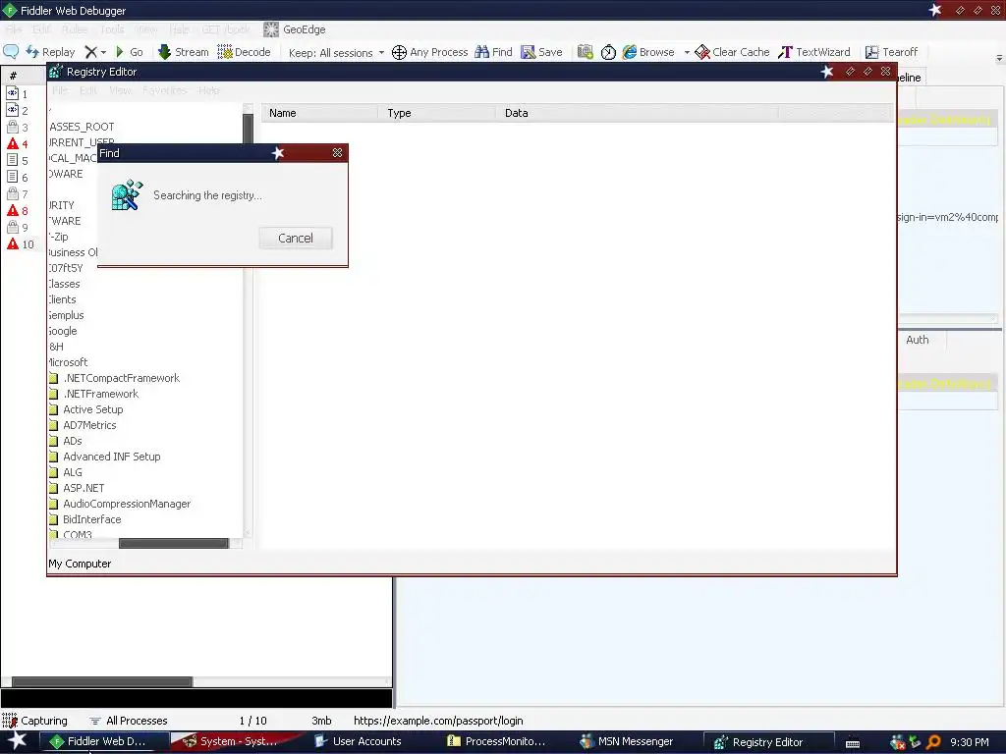The width and height of the screenshot is (1006, 754).
Task: Click the Data column header
Action: [x=637, y=113]
